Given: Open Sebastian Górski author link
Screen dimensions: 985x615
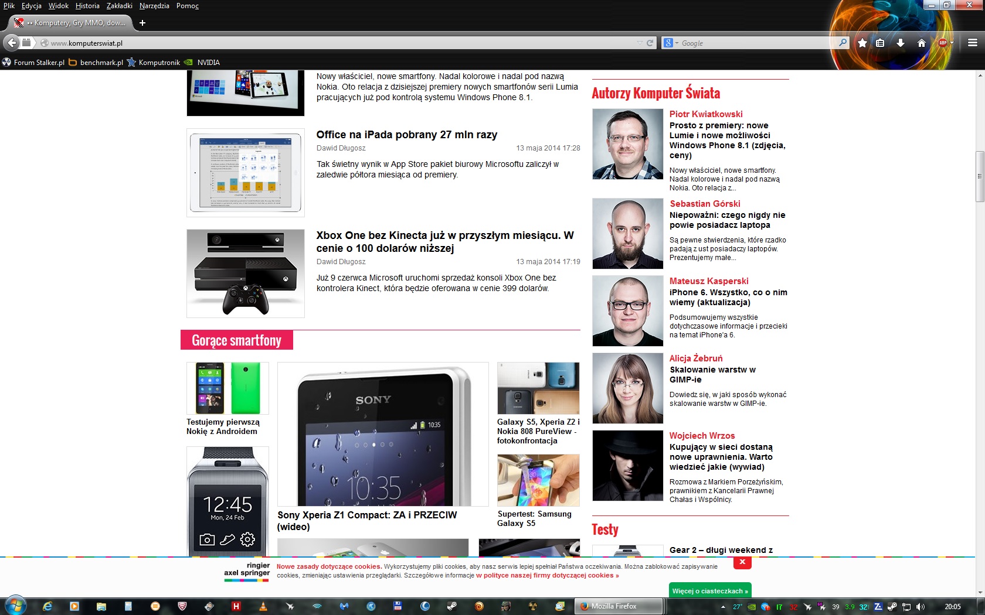Looking at the screenshot, I should coord(705,204).
